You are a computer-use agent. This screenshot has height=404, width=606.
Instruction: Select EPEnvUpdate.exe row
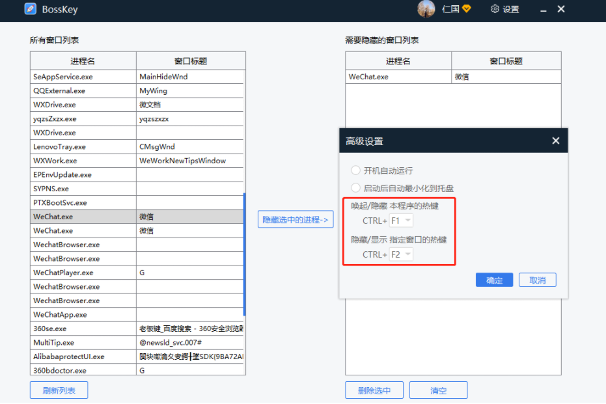[137, 174]
